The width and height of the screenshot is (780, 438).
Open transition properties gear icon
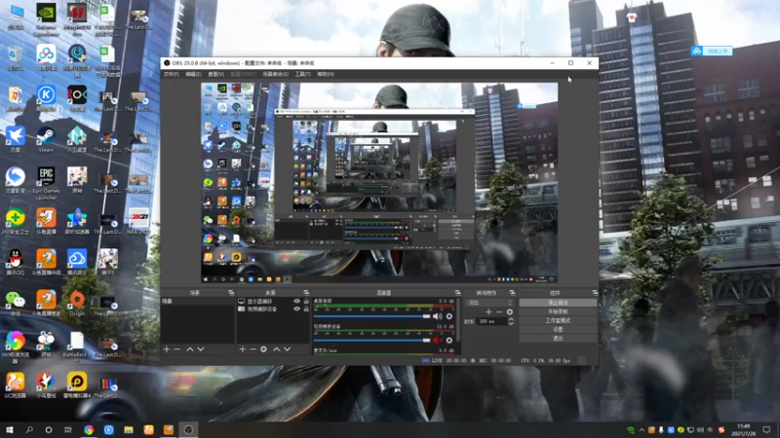point(509,311)
